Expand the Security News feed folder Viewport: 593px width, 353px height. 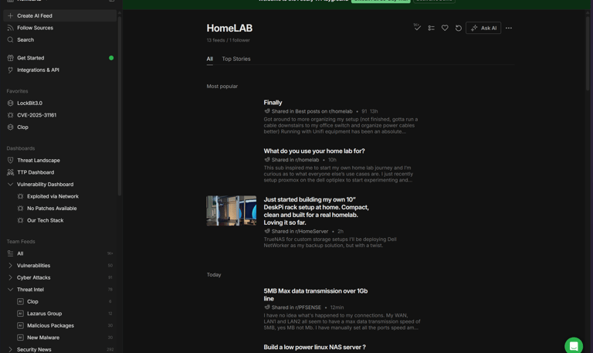click(x=10, y=350)
